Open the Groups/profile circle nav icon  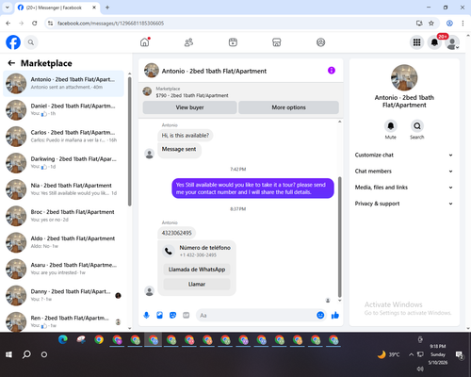[320, 42]
